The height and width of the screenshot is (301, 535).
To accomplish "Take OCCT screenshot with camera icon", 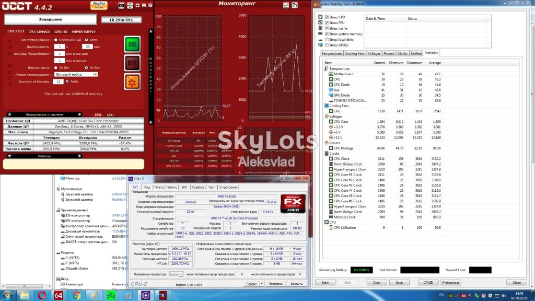I will (x=121, y=5).
